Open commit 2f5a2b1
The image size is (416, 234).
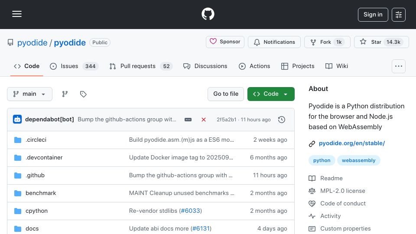pyautogui.click(x=226, y=120)
